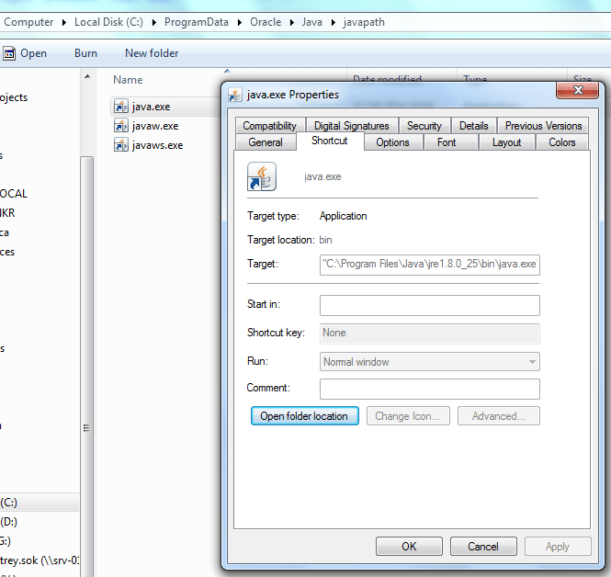611x577 pixels.
Task: Click the large Java shortcut icon in dialog
Action: coord(262,176)
